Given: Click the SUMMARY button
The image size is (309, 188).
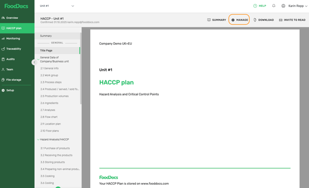Looking at the screenshot, I should tap(217, 20).
